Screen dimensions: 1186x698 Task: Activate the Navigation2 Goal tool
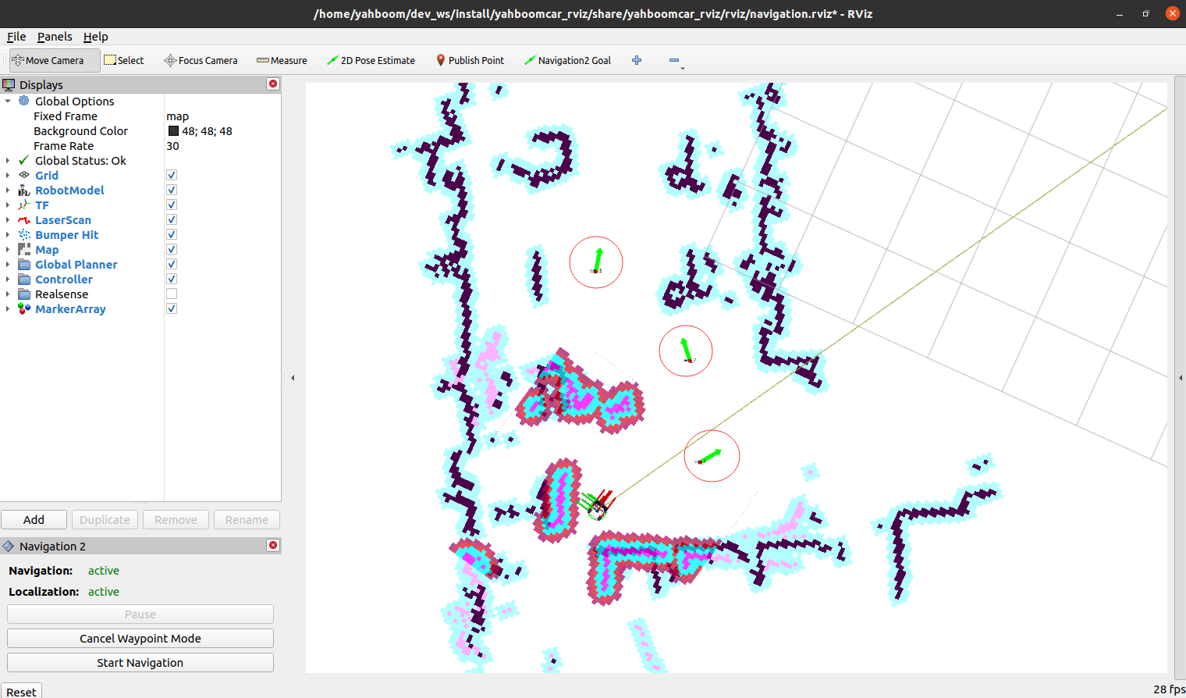pyautogui.click(x=567, y=60)
